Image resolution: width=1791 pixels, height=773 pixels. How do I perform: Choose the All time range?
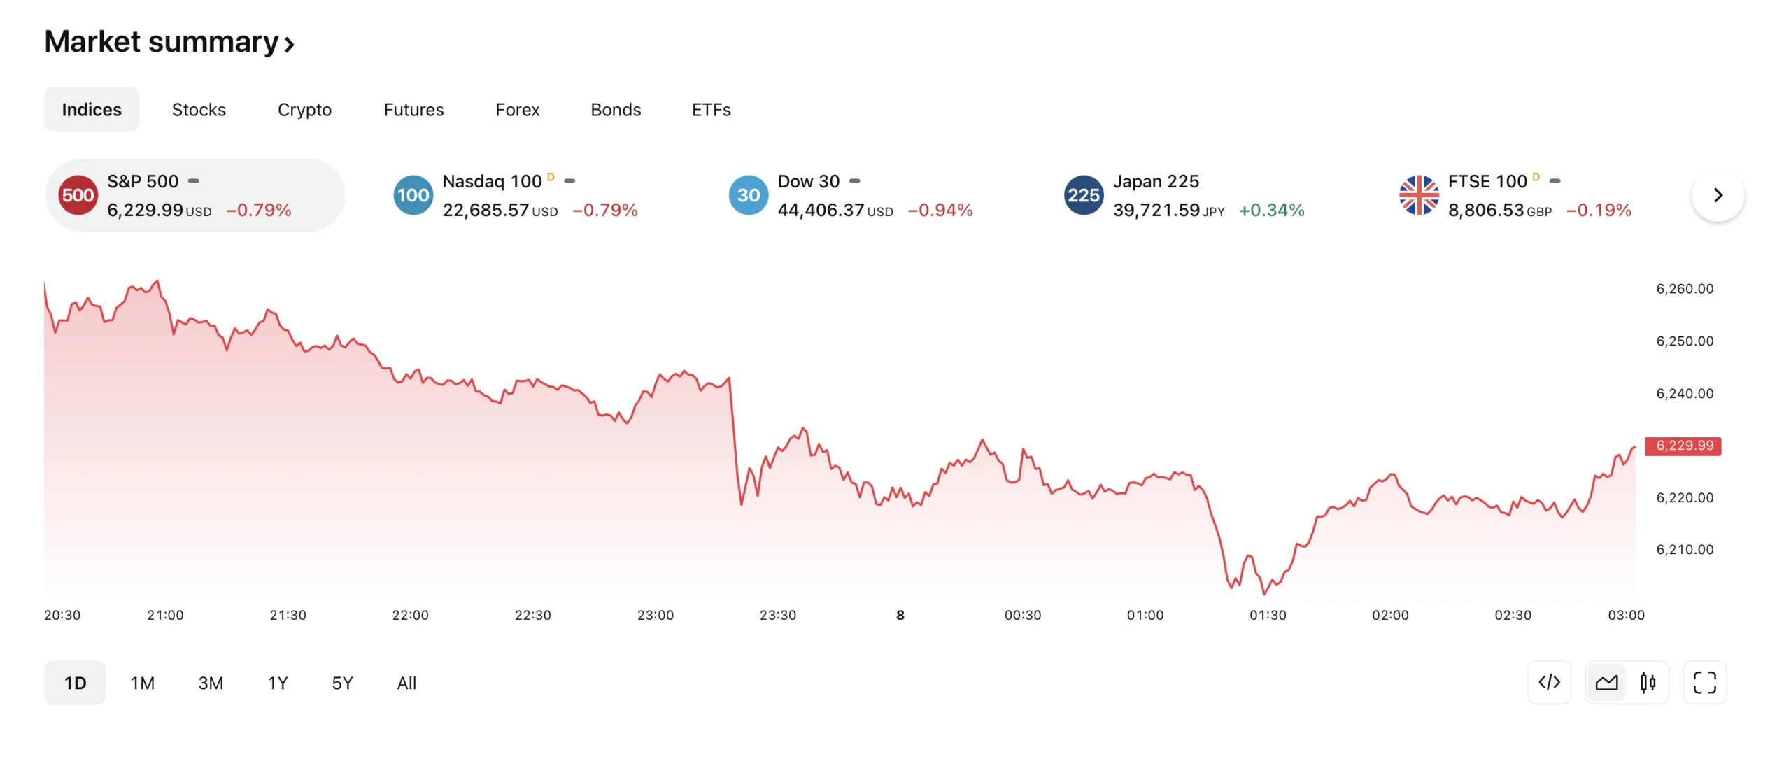pyautogui.click(x=406, y=683)
